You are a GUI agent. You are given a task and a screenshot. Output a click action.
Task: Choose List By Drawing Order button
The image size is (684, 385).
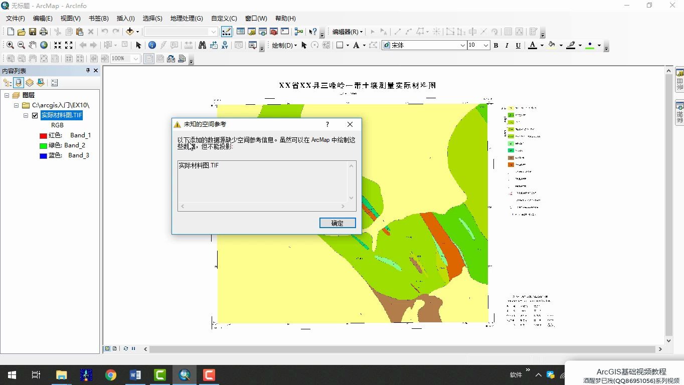7,83
